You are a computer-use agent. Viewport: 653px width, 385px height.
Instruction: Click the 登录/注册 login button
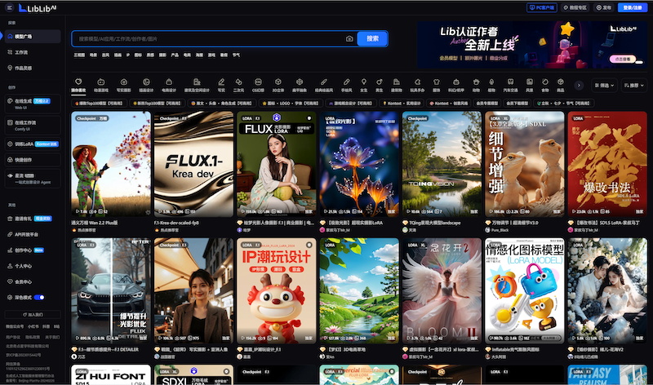tap(632, 7)
